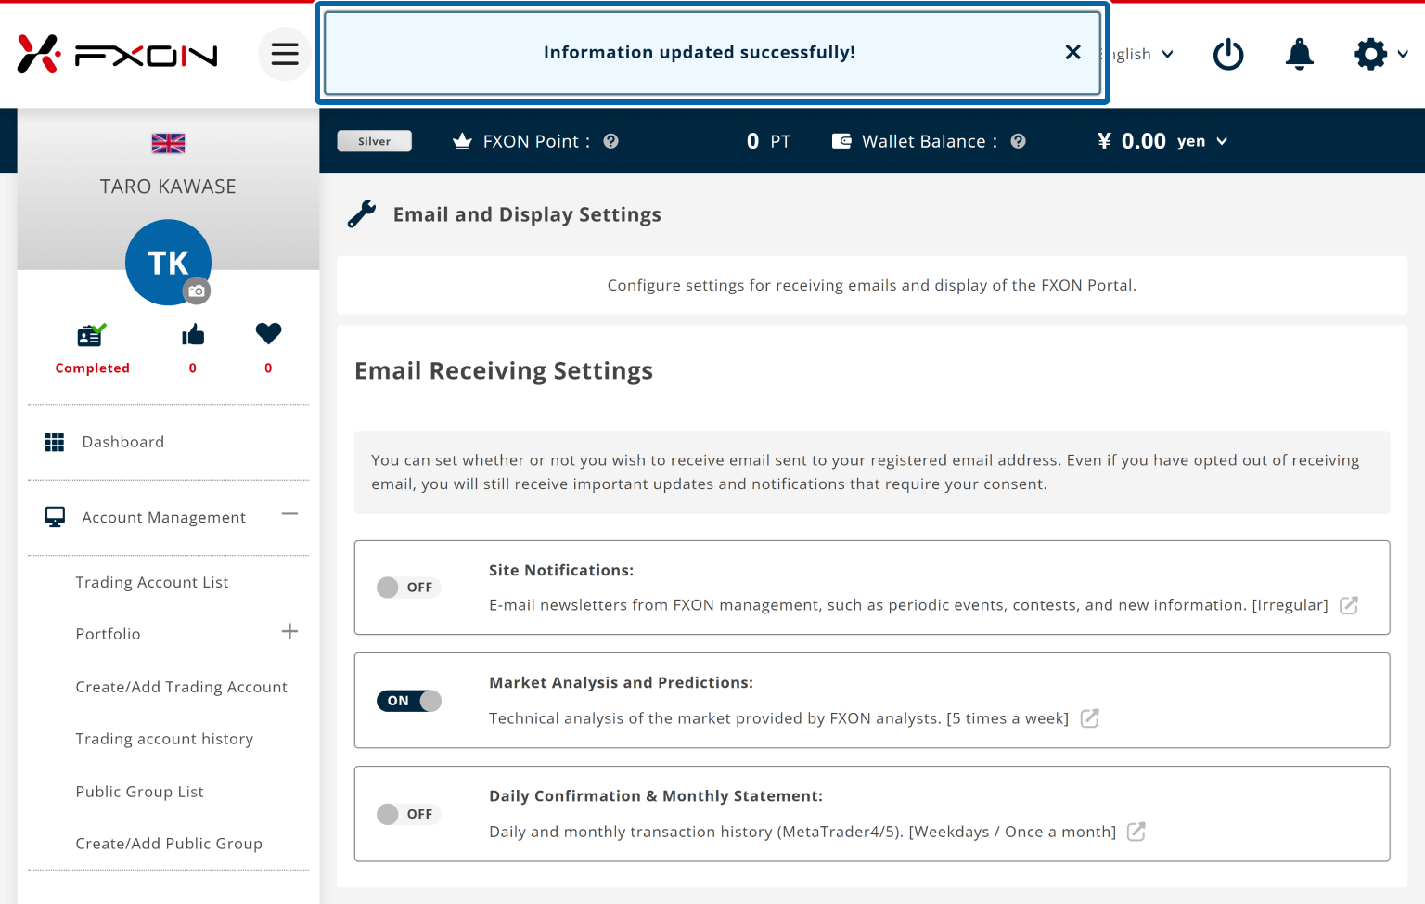Screen dimensions: 1425x904
Task: Click TARO KAWASE user name
Action: pos(168,187)
